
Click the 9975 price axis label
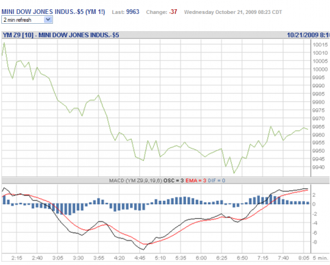pos(319,110)
